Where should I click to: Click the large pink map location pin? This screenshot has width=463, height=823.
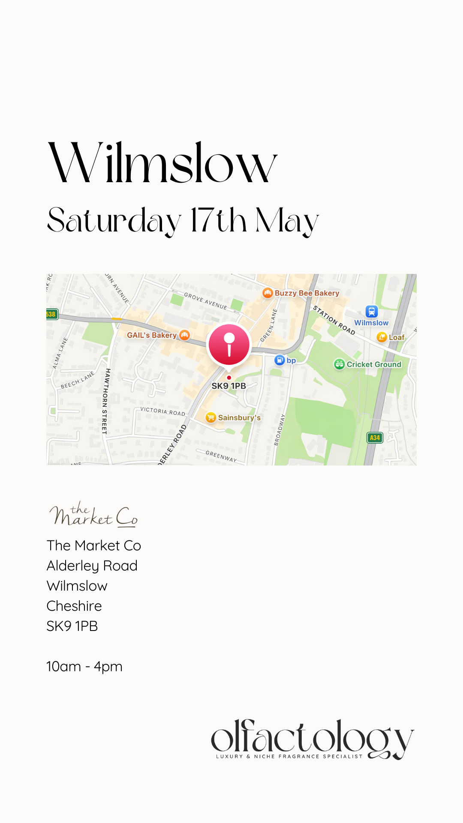point(229,345)
